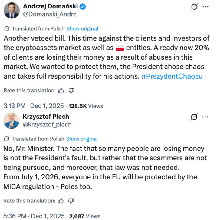Rate Domański translation with thumbs down
The height and width of the screenshot is (220, 217).
(x=71, y=90)
